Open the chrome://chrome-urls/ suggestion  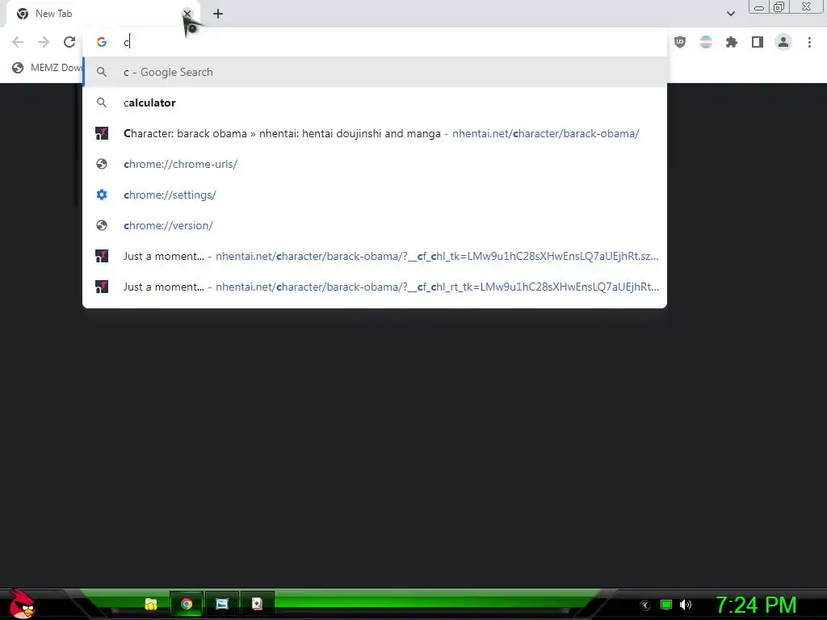375,164
